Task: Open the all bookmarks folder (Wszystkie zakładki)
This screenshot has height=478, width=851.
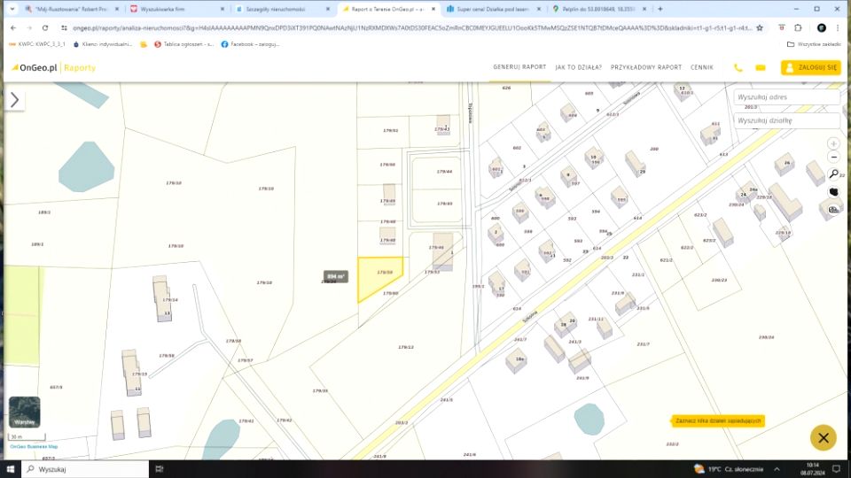Action: point(814,44)
